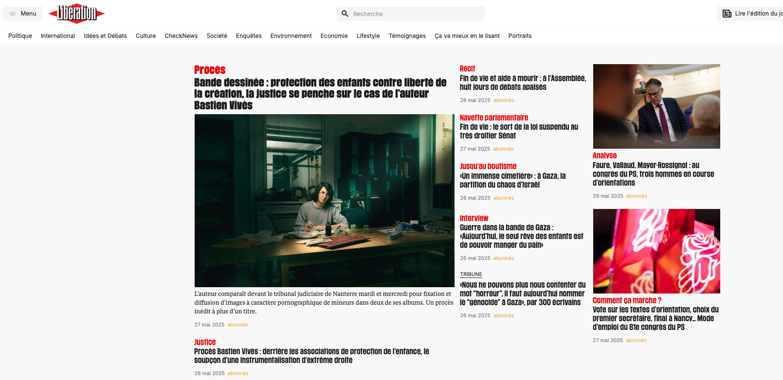Image resolution: width=783 pixels, height=380 pixels.
Task: Go to Idées et Débats
Action: 105,36
